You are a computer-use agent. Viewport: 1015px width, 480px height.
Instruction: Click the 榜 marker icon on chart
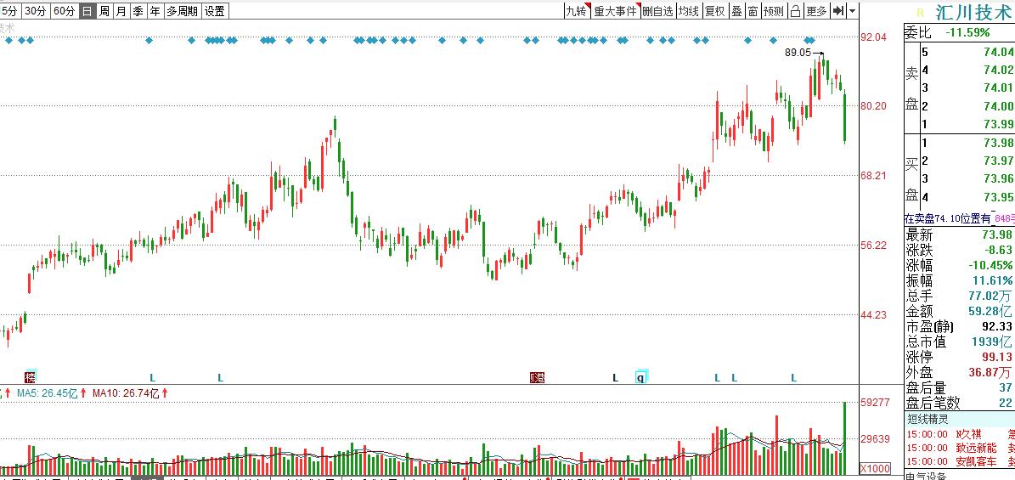pos(31,377)
